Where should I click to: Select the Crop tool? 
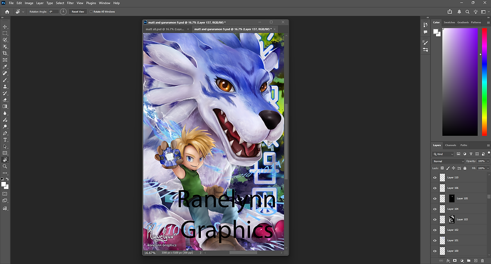click(5, 53)
